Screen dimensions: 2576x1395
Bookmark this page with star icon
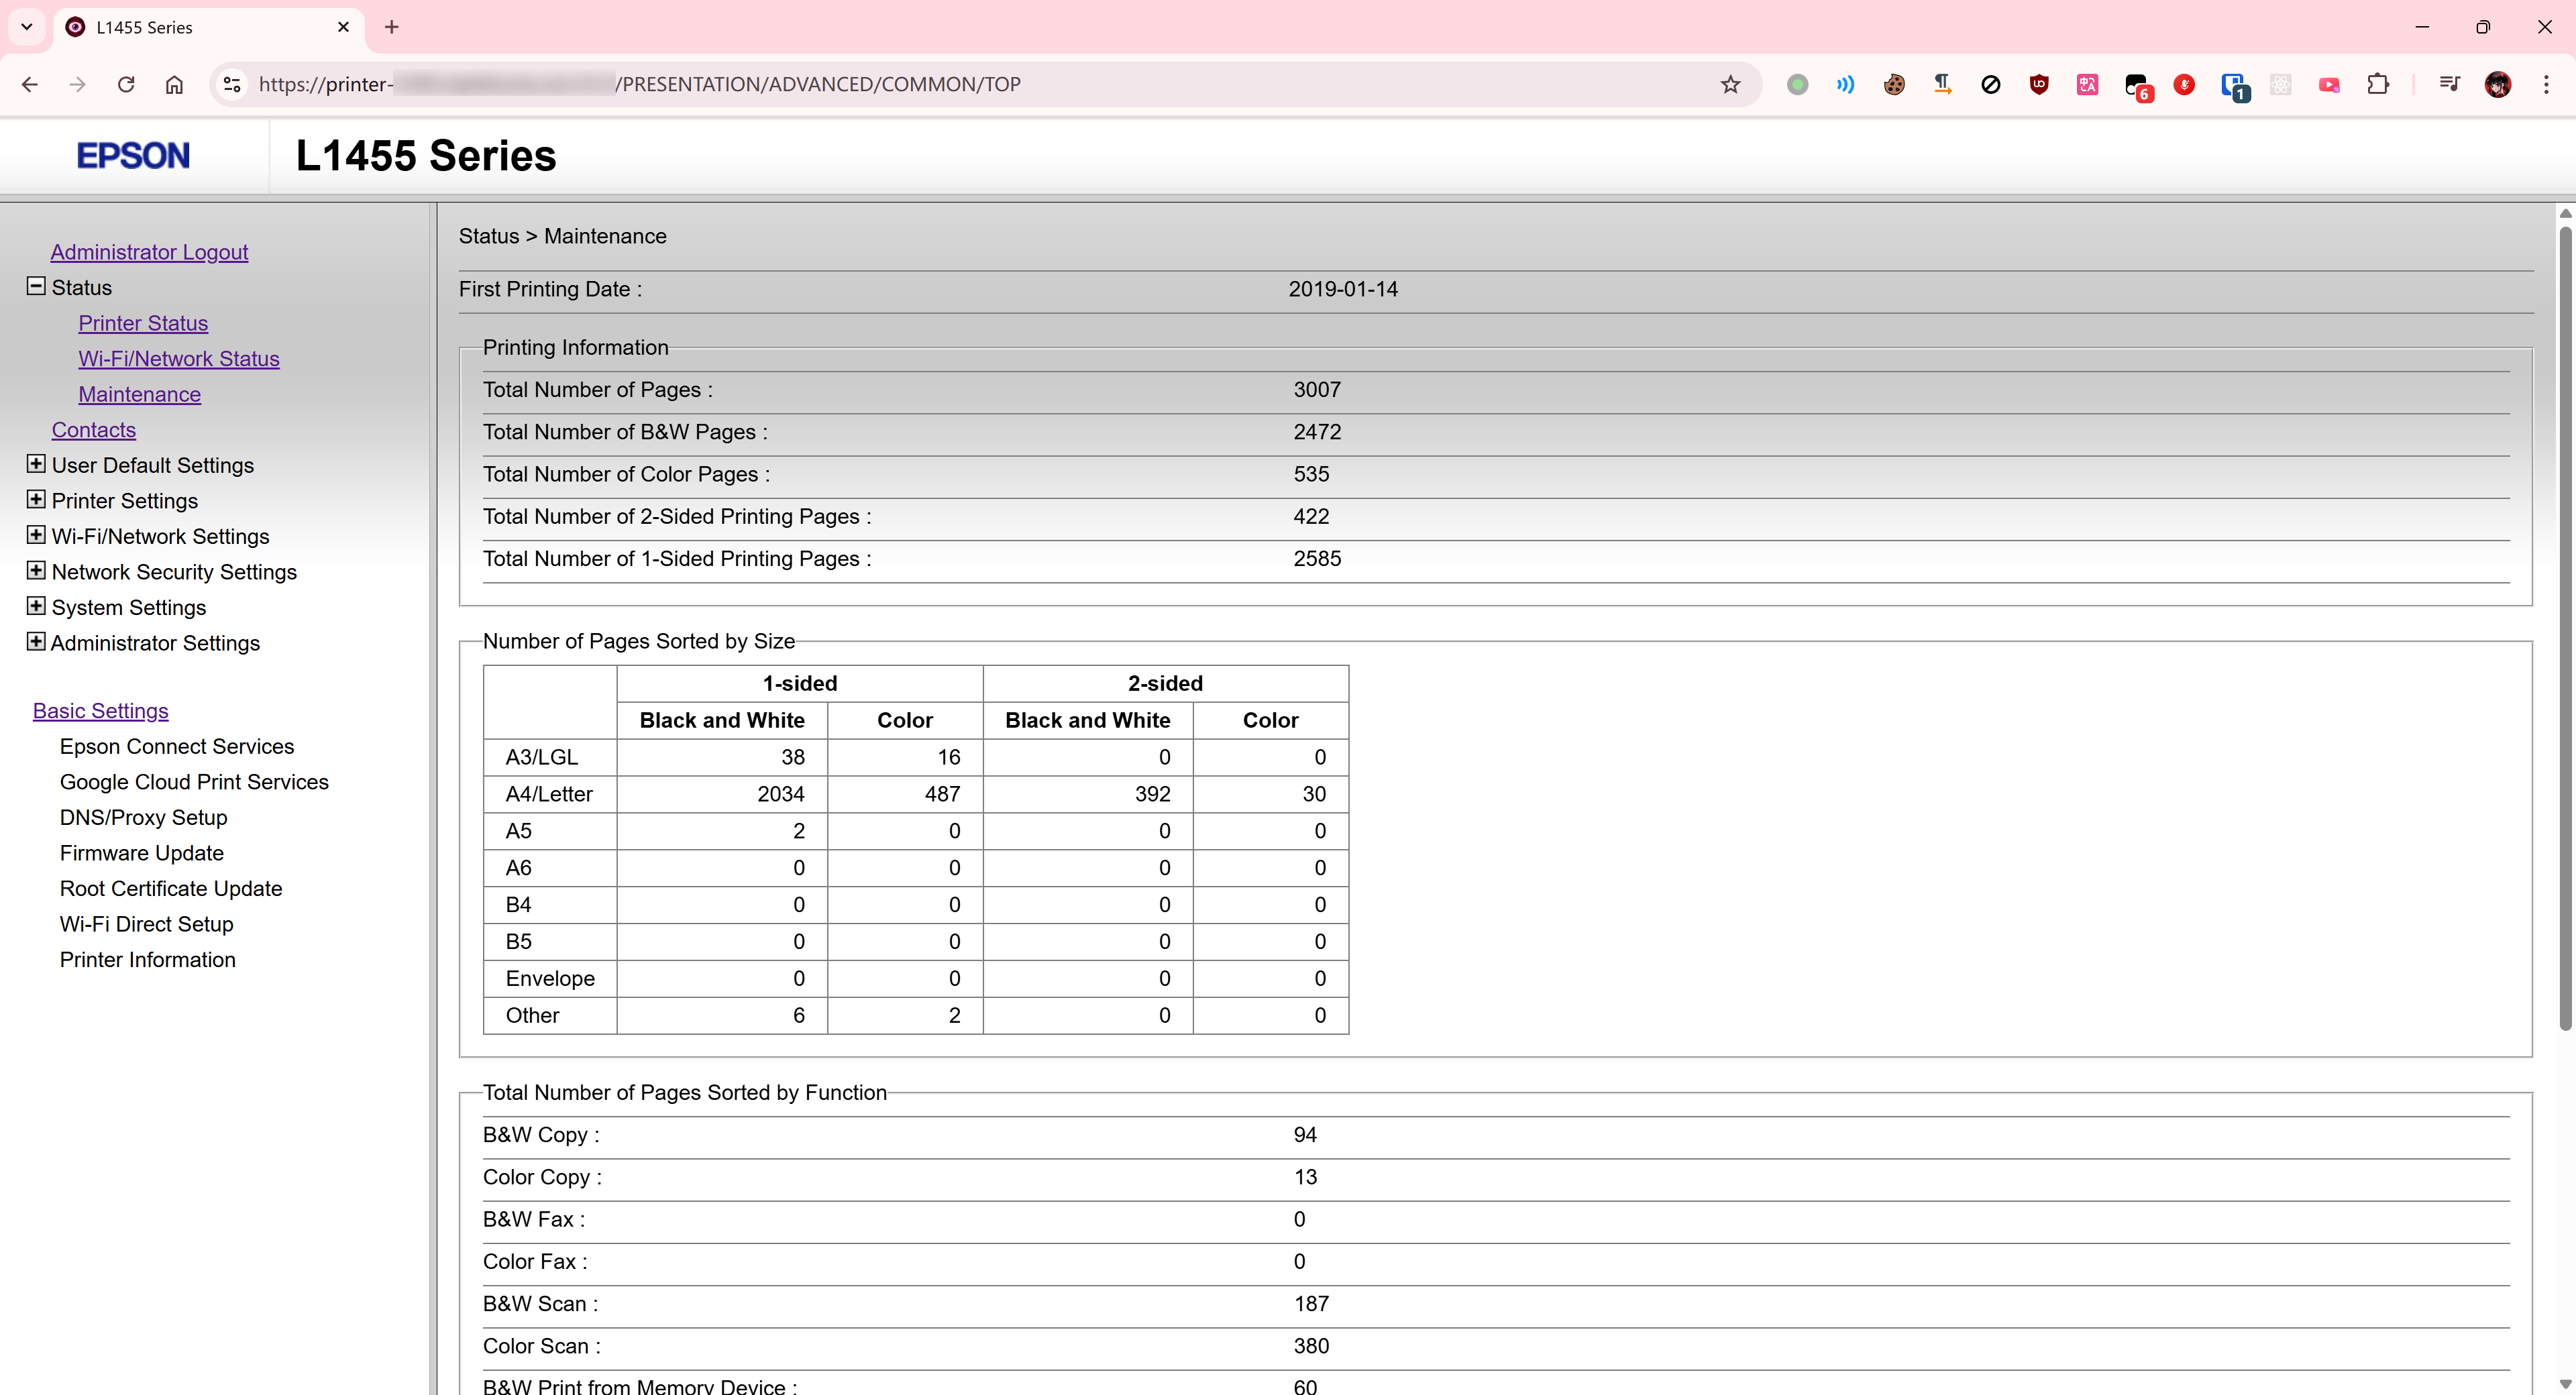click(1730, 84)
